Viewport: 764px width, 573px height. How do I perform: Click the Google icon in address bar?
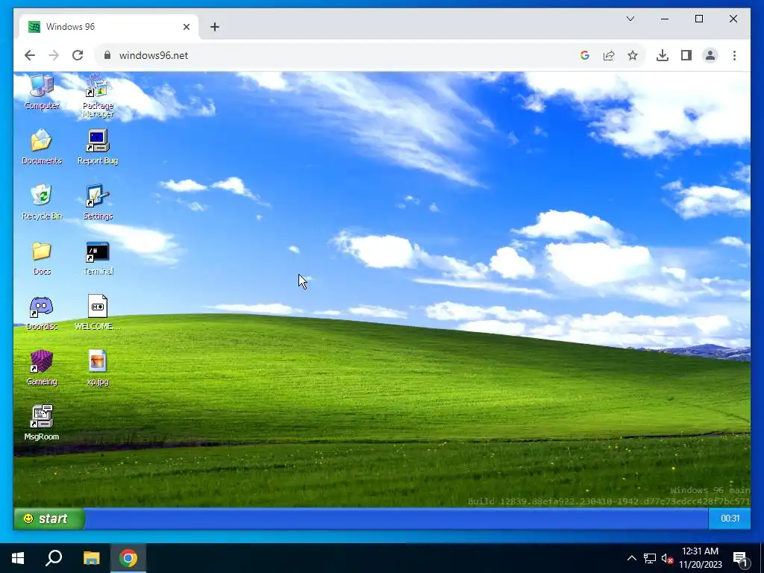[585, 55]
